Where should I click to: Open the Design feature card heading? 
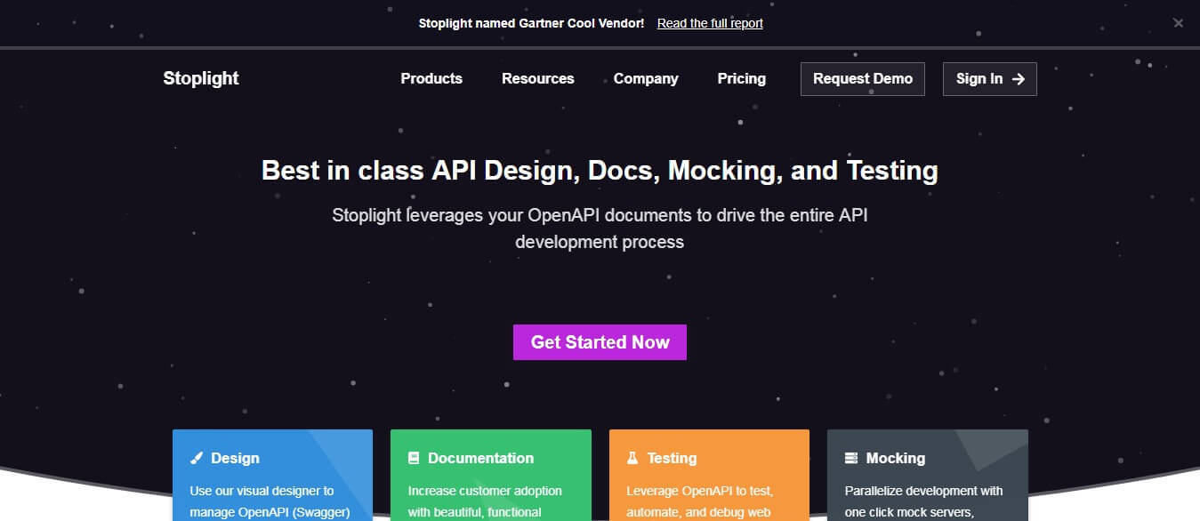click(235, 459)
